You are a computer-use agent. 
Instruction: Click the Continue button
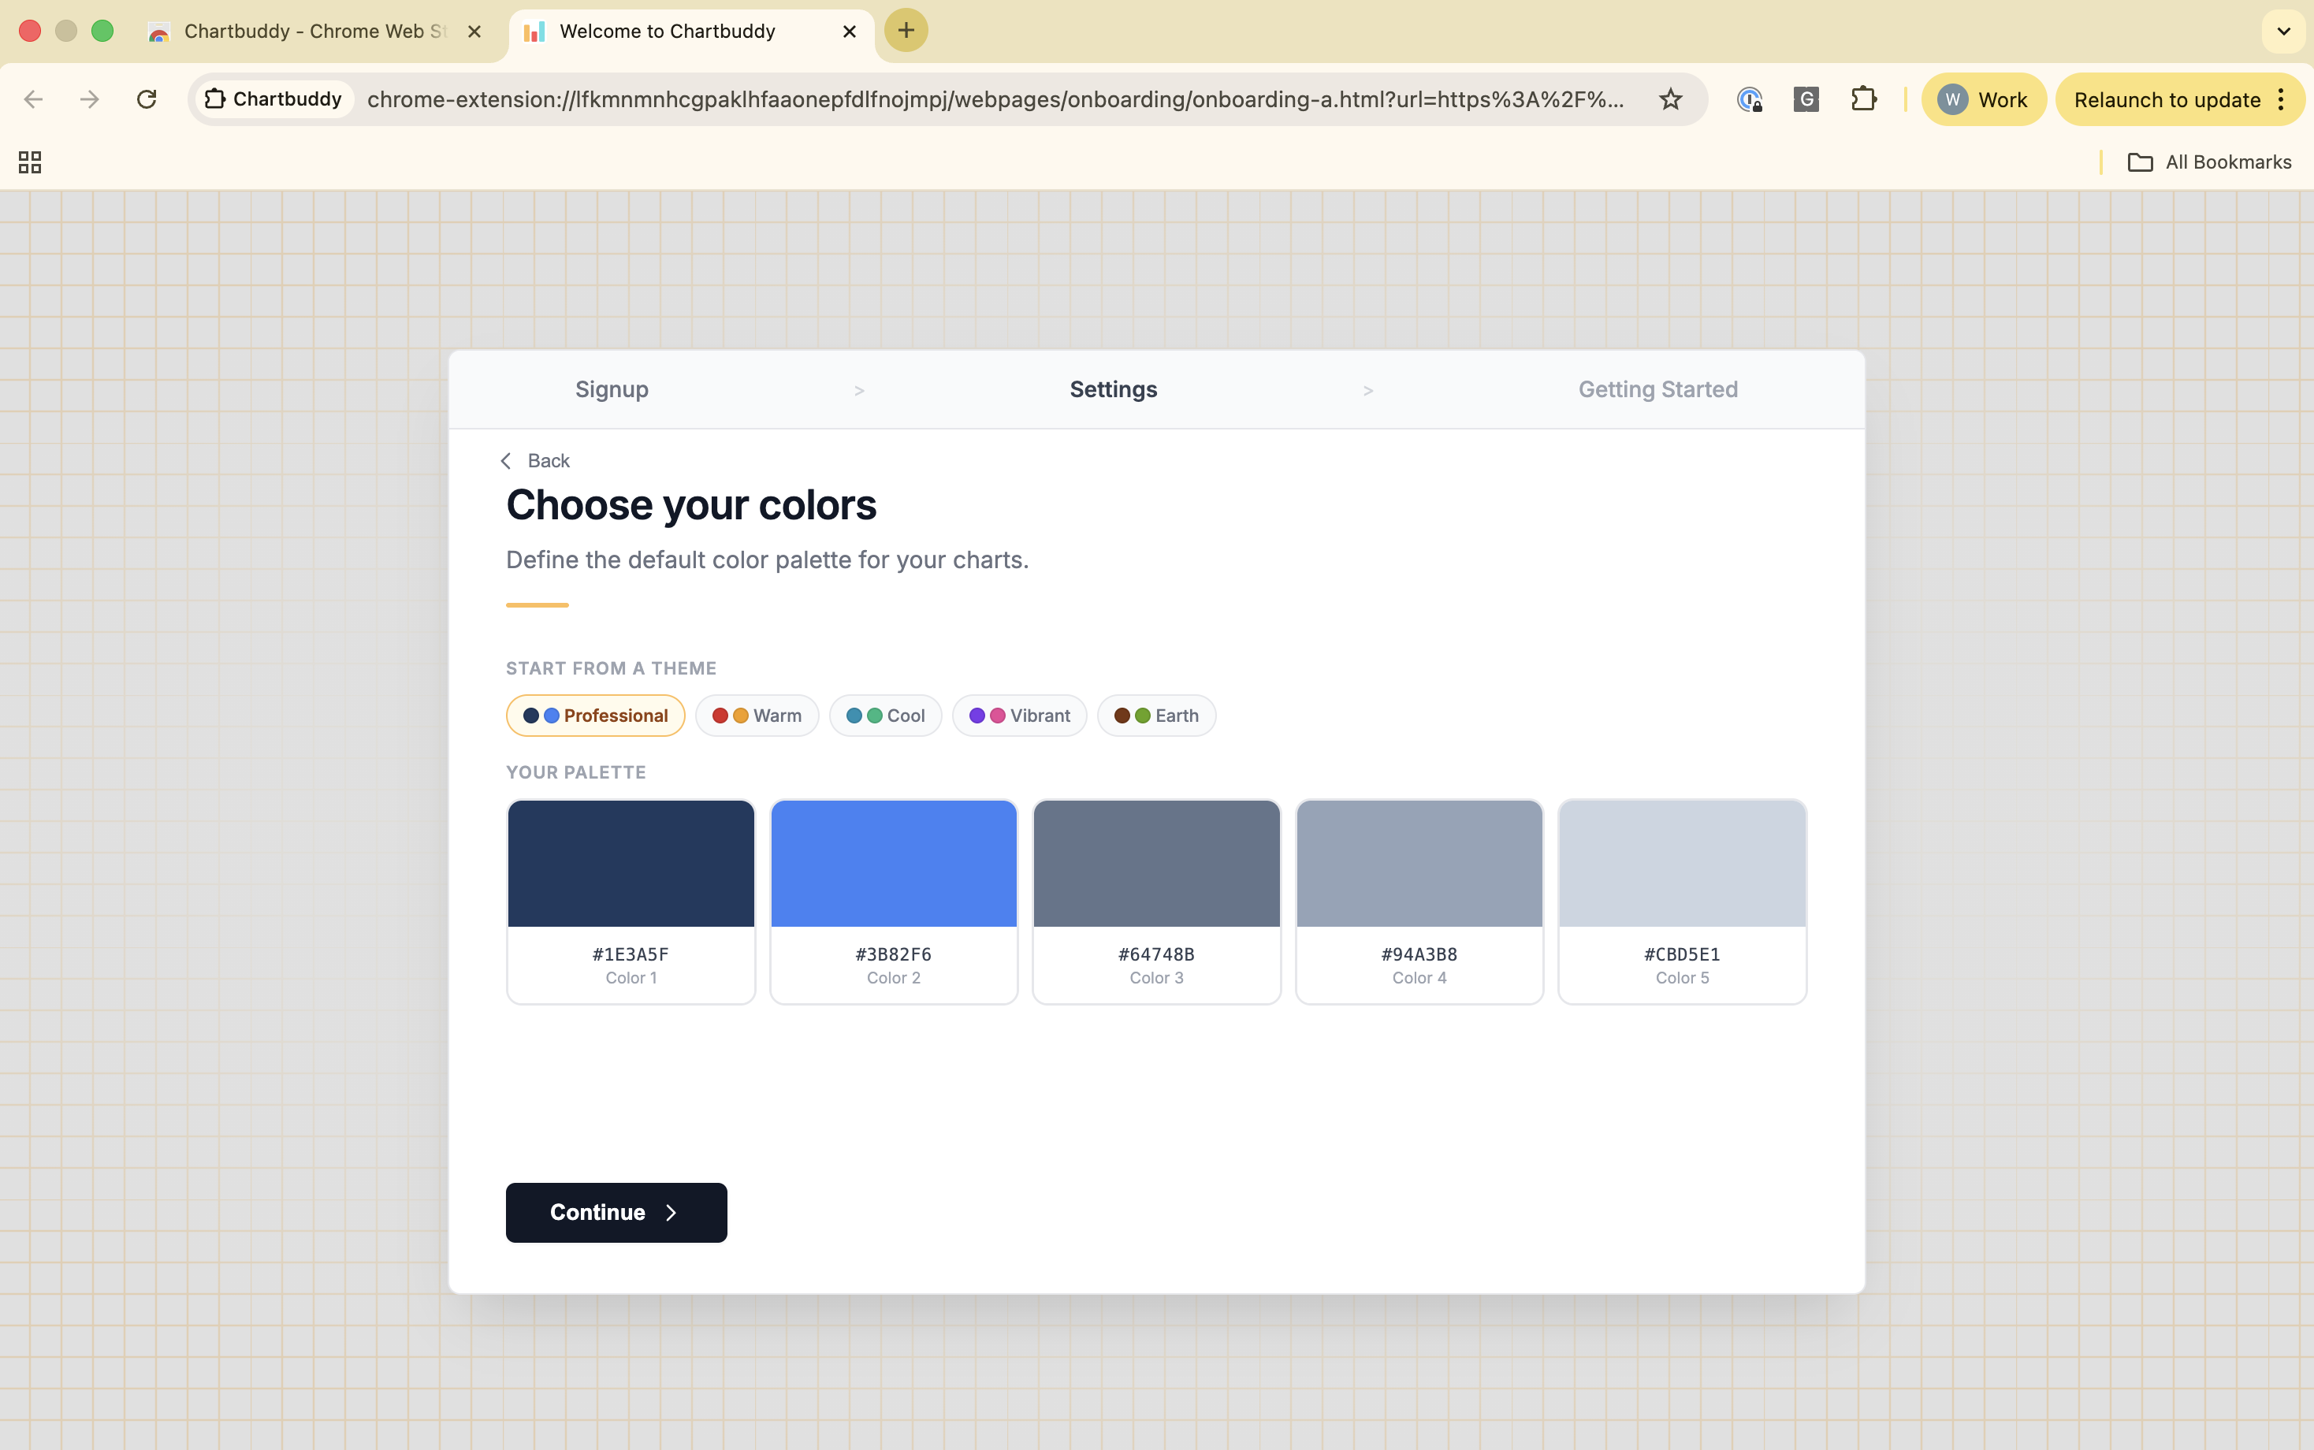(x=616, y=1211)
